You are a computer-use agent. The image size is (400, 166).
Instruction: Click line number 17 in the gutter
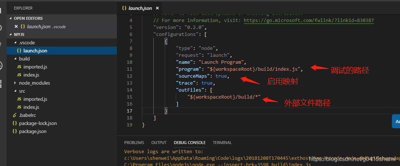pyautogui.click(x=129, y=111)
